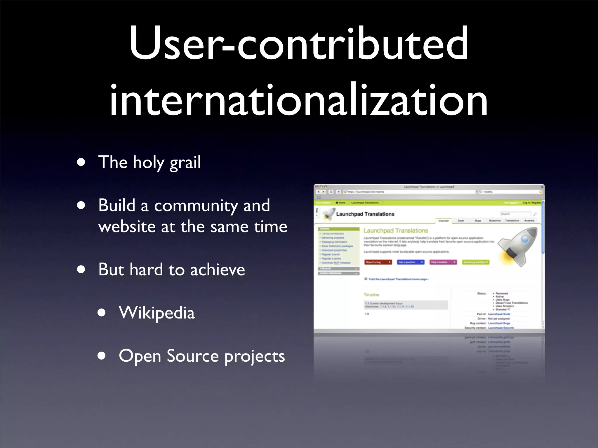Click Mentoring available in Actions sidebar
Viewport: 598px width, 448px height.
[333, 238]
